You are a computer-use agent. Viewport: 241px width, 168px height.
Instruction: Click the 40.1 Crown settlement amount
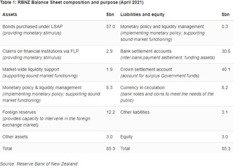tap(226, 70)
